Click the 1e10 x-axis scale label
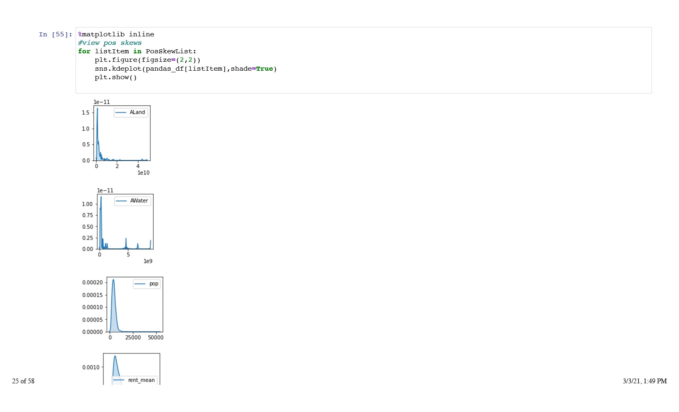 (143, 173)
